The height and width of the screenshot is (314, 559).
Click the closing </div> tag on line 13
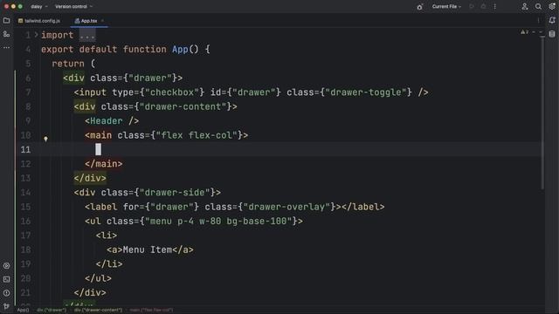(90, 178)
